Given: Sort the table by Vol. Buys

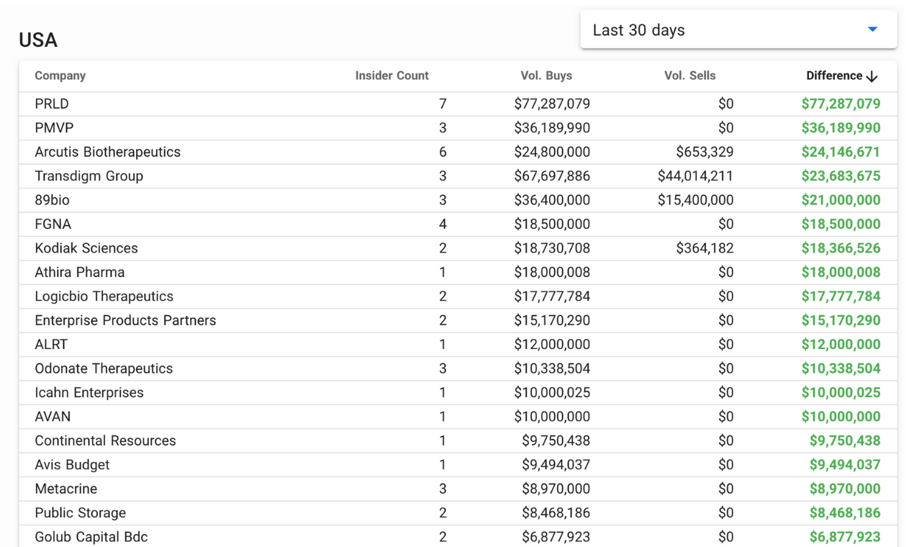Looking at the screenshot, I should pyautogui.click(x=546, y=76).
